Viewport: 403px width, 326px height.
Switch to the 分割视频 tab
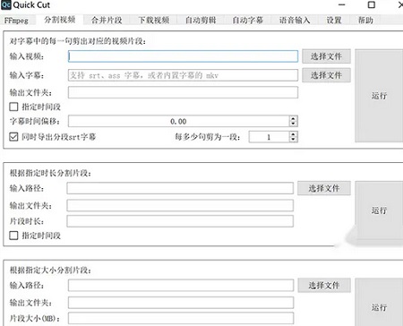(60, 20)
